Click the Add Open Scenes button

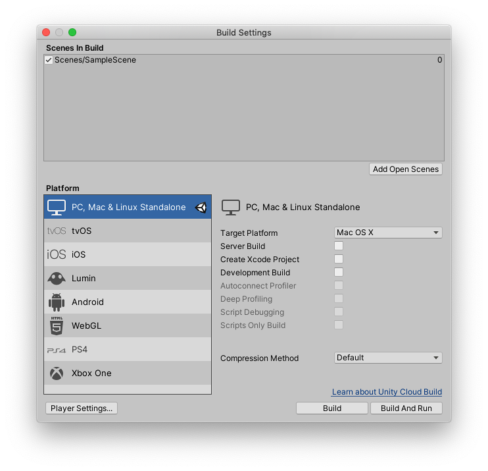[x=406, y=169]
